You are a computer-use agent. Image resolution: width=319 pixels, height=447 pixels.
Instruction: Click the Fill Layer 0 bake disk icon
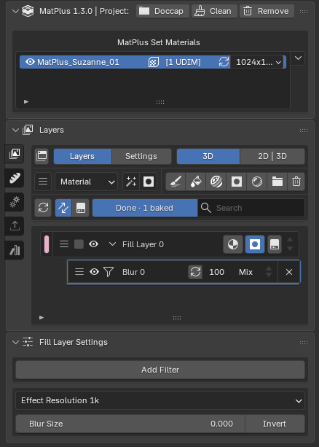click(275, 244)
